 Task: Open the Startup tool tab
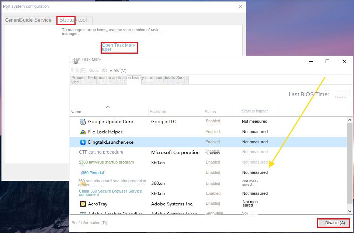[73, 20]
